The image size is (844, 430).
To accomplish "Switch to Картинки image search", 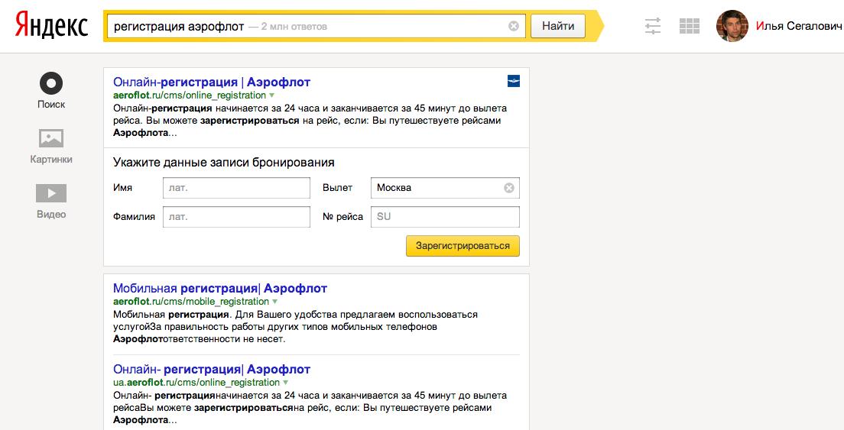I will 51,138.
